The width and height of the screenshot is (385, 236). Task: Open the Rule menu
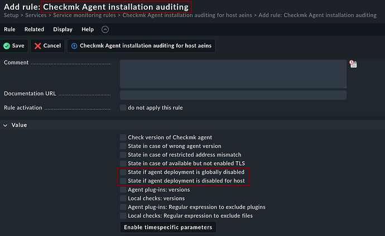[x=9, y=30]
